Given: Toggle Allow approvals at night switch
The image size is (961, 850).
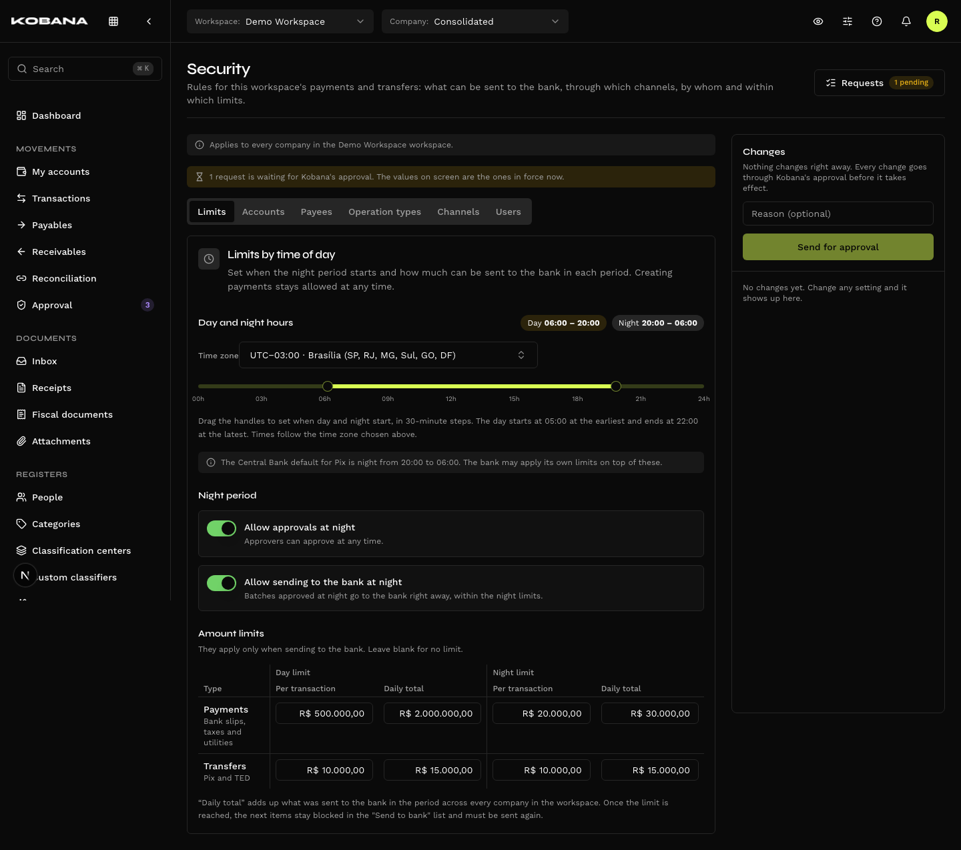Looking at the screenshot, I should pyautogui.click(x=222, y=528).
